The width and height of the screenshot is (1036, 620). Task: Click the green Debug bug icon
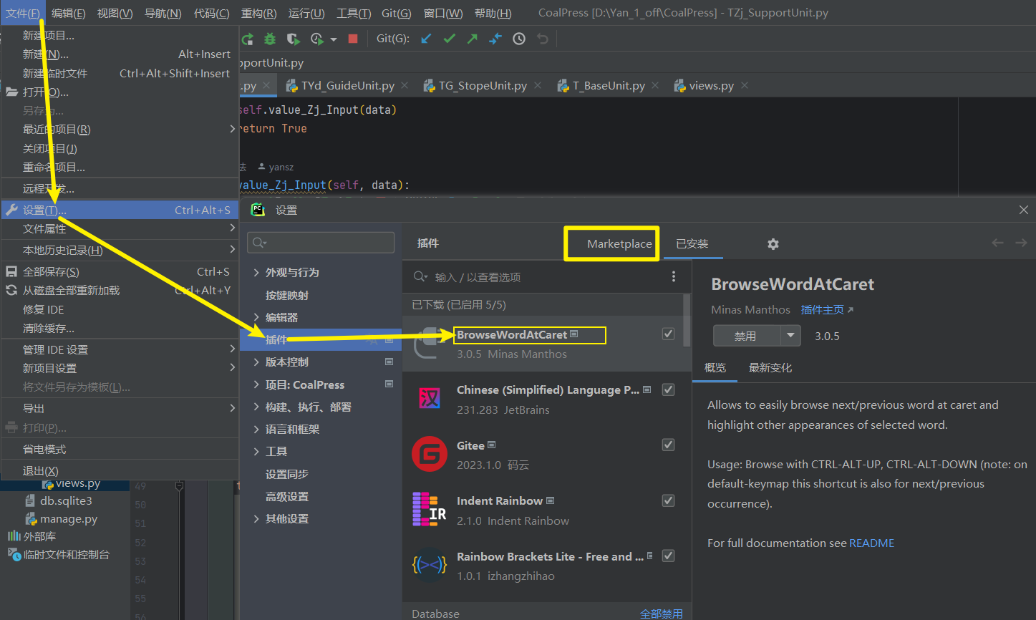coord(270,39)
